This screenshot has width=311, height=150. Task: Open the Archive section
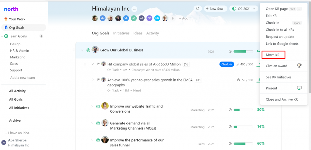[15, 120]
